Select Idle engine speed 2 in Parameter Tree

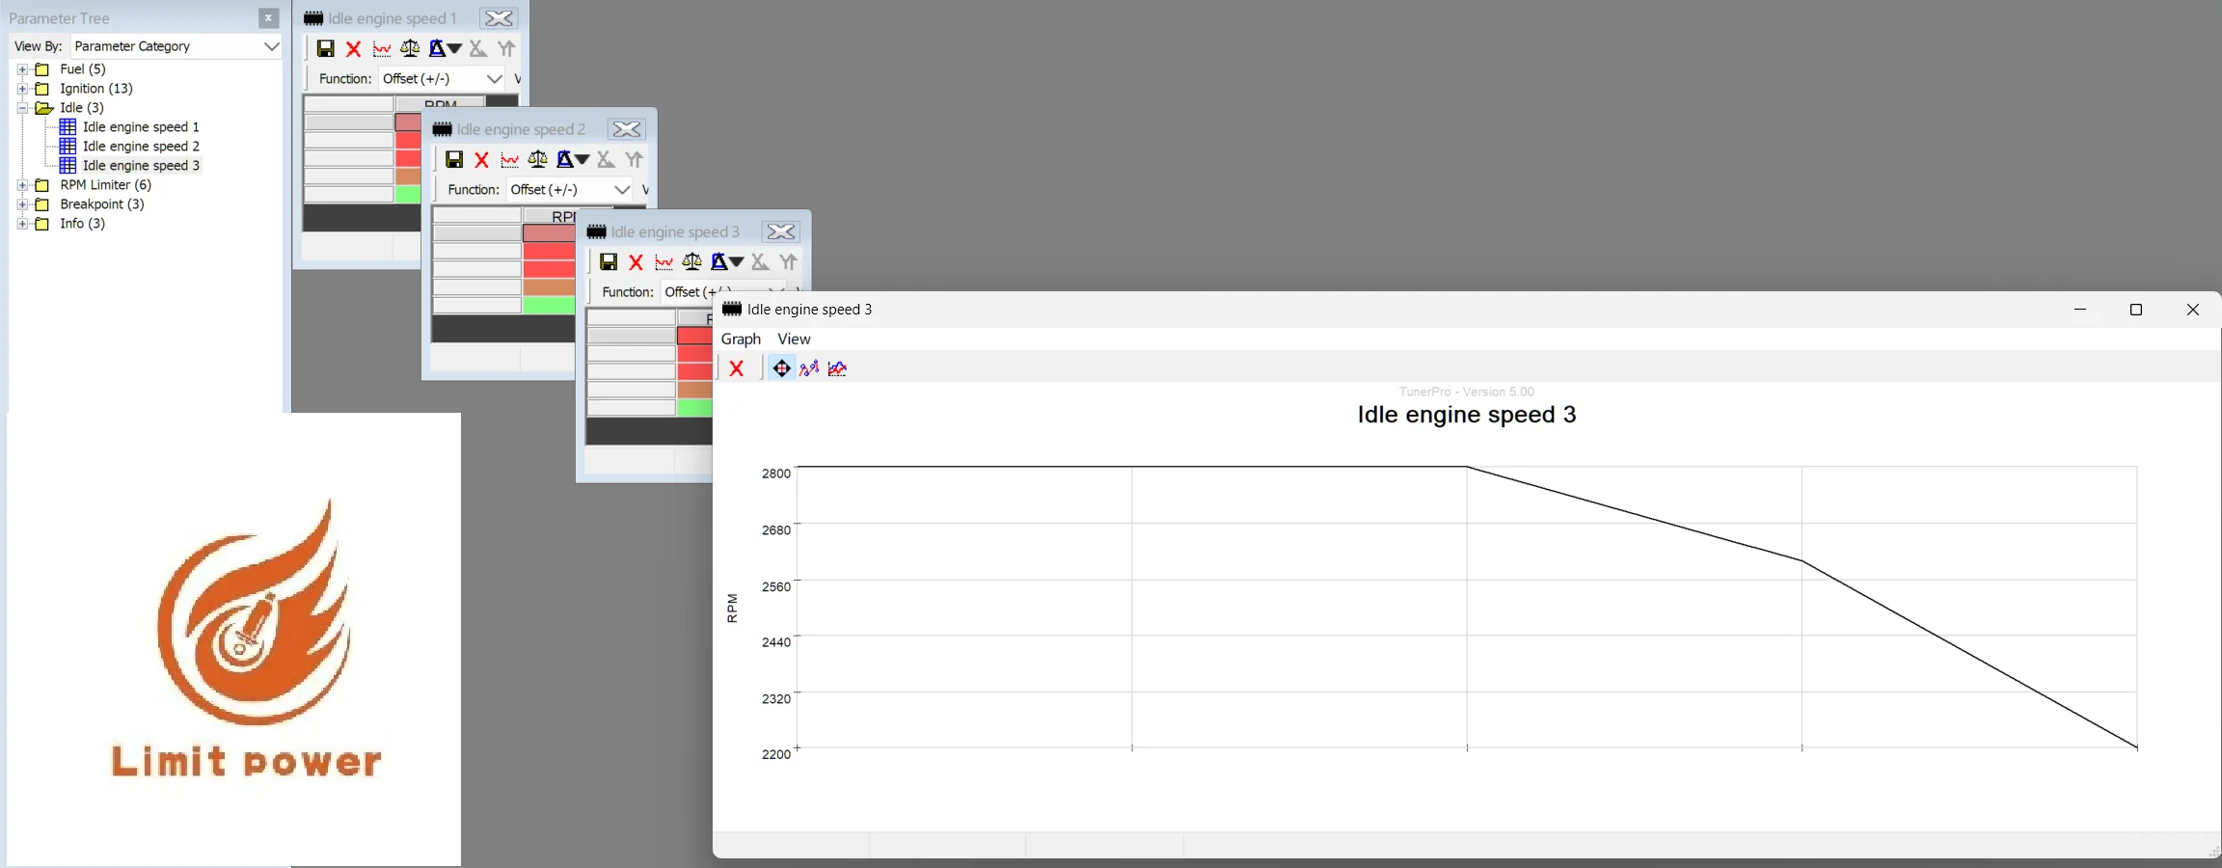tap(141, 147)
